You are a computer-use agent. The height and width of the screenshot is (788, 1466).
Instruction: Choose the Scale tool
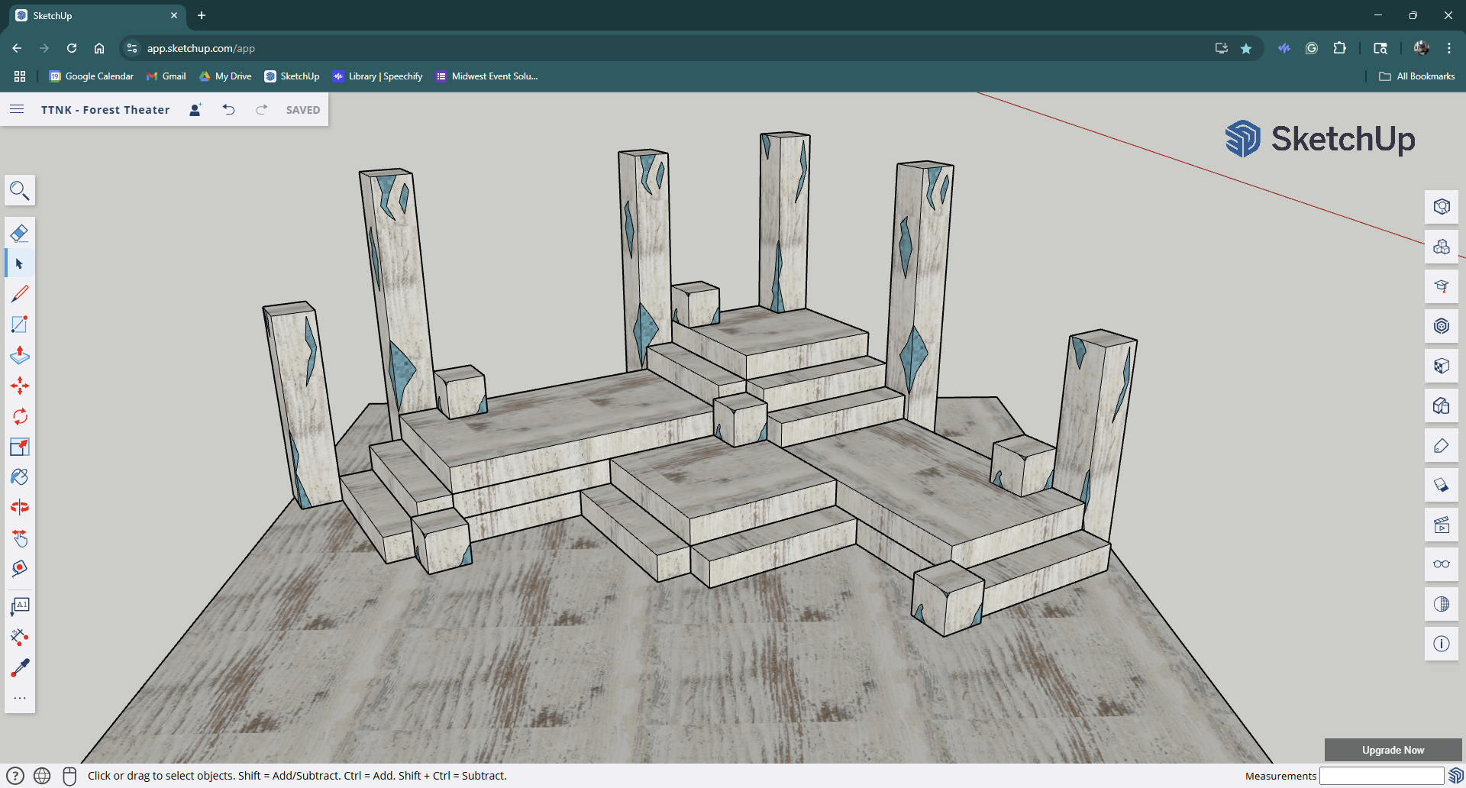coord(20,447)
